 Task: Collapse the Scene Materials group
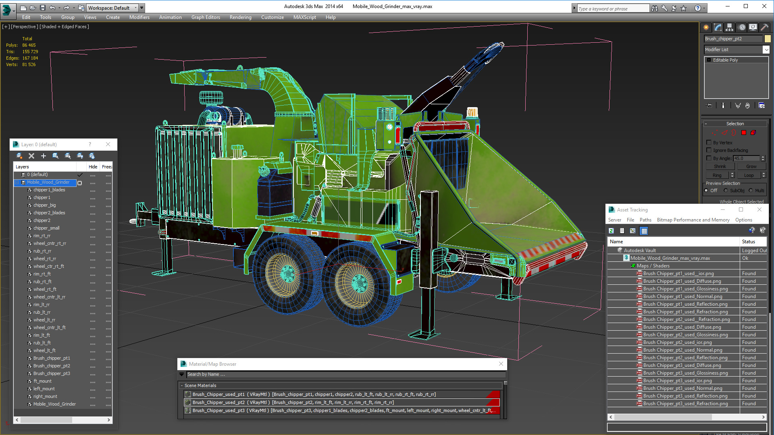(182, 385)
